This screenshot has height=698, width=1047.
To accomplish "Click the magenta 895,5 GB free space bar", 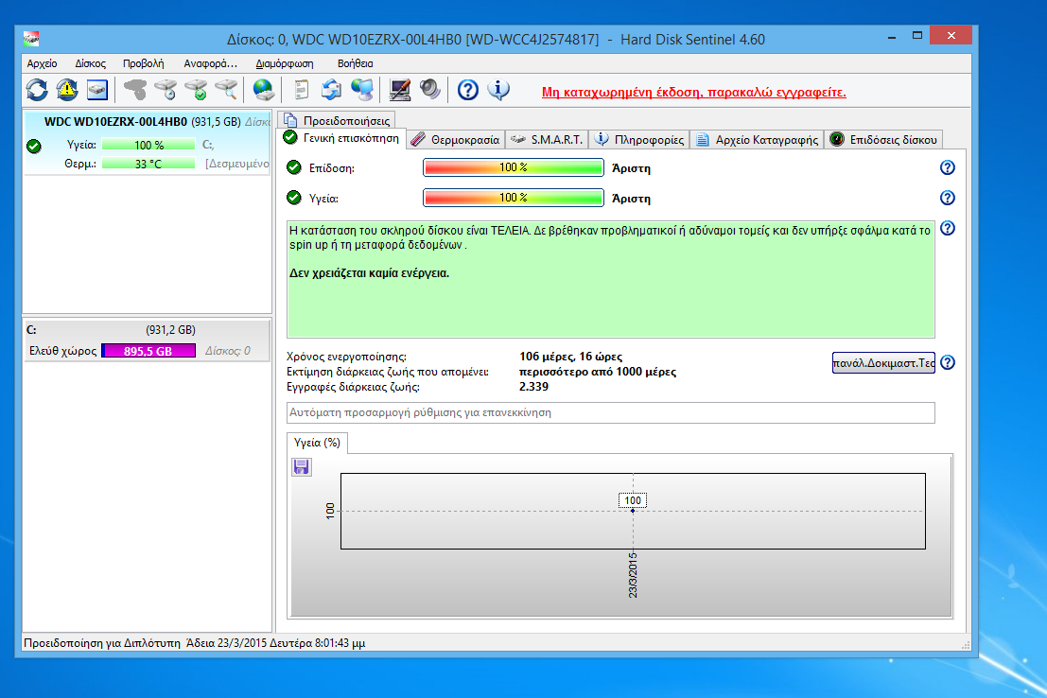I will pos(148,351).
